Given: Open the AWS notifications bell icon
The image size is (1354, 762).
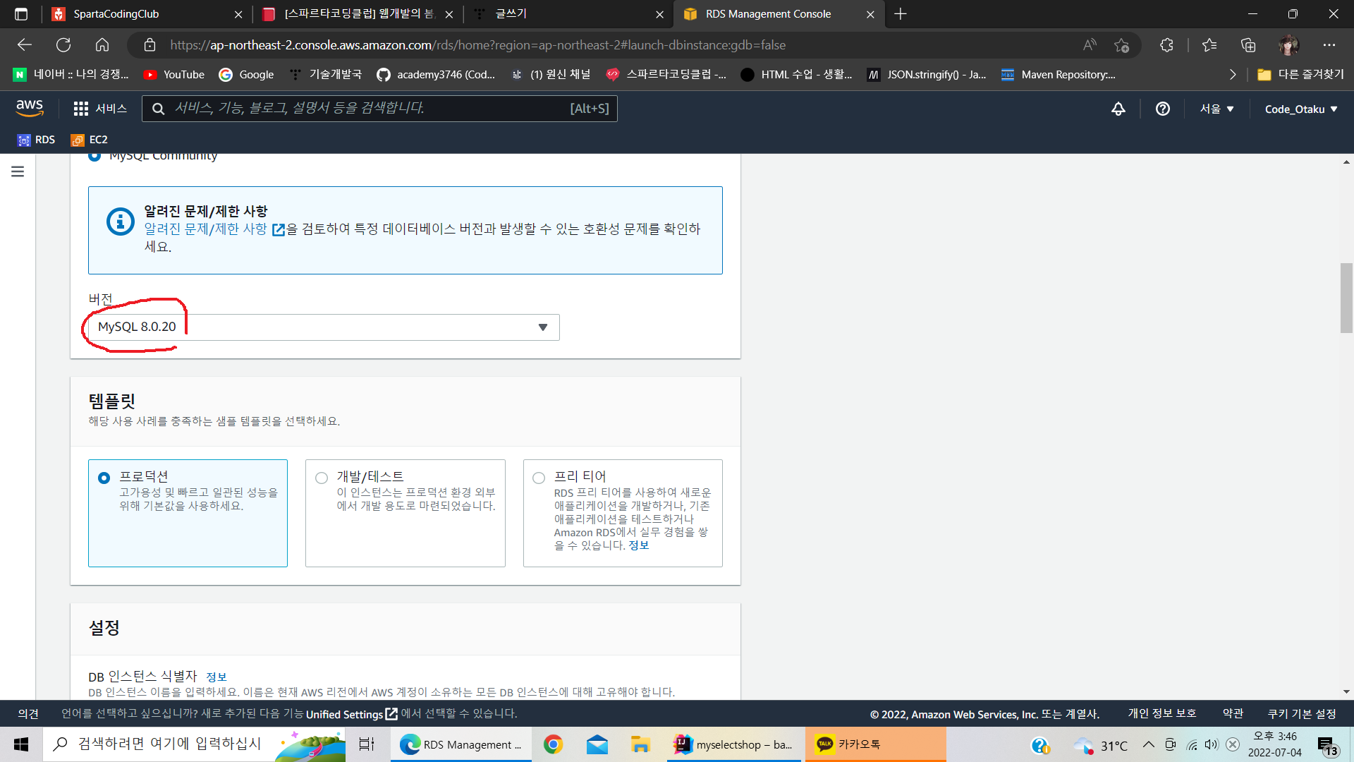Looking at the screenshot, I should tap(1118, 109).
